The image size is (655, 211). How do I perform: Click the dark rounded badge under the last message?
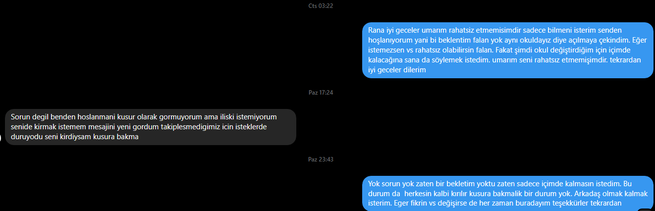click(646, 210)
